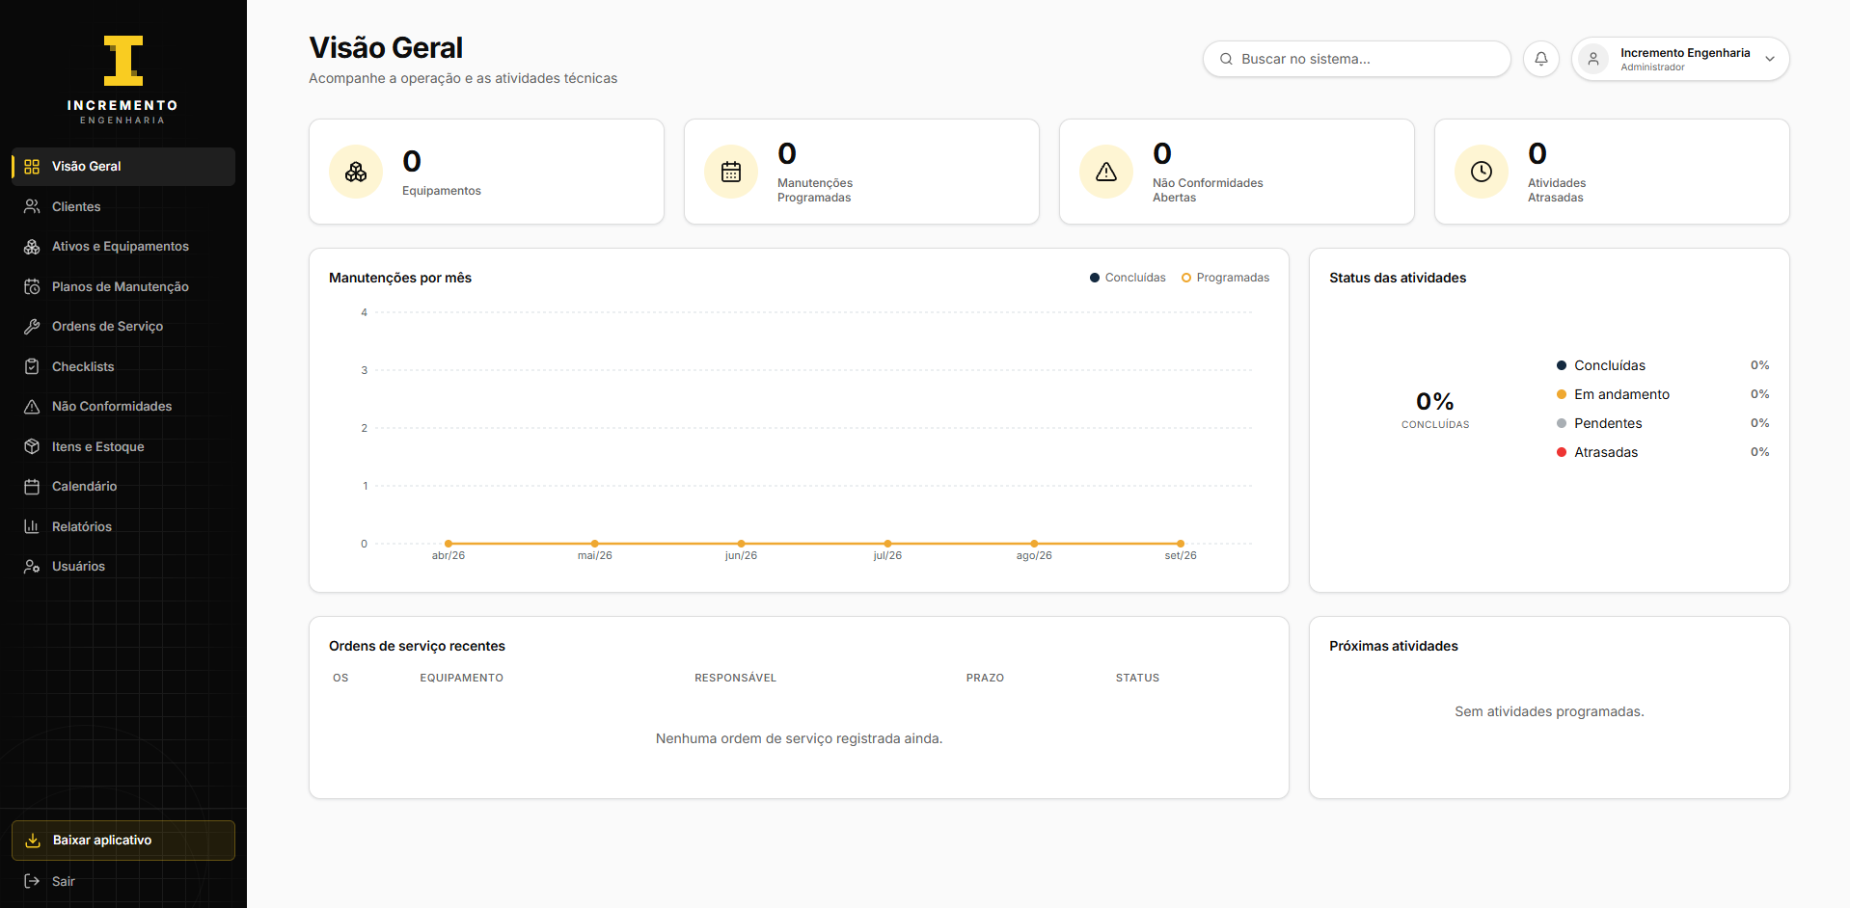Toggle the Programadas legend in the chart
This screenshot has height=908, width=1850.
point(1225,278)
